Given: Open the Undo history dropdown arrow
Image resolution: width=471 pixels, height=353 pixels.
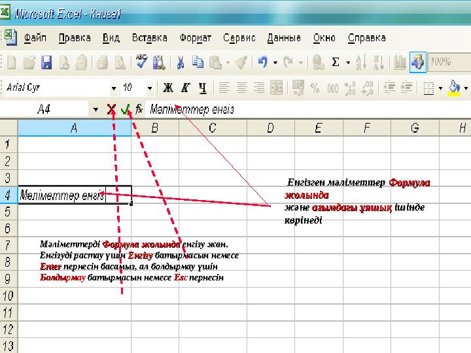Looking at the screenshot, I should coord(275,63).
